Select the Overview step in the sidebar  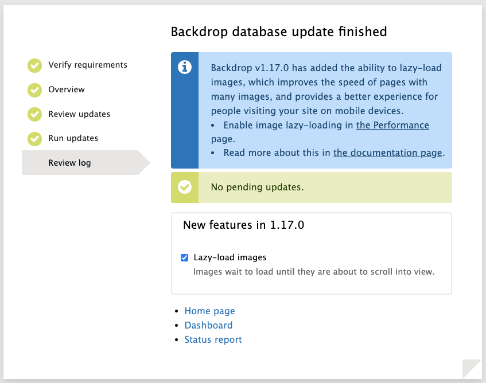pyautogui.click(x=65, y=90)
